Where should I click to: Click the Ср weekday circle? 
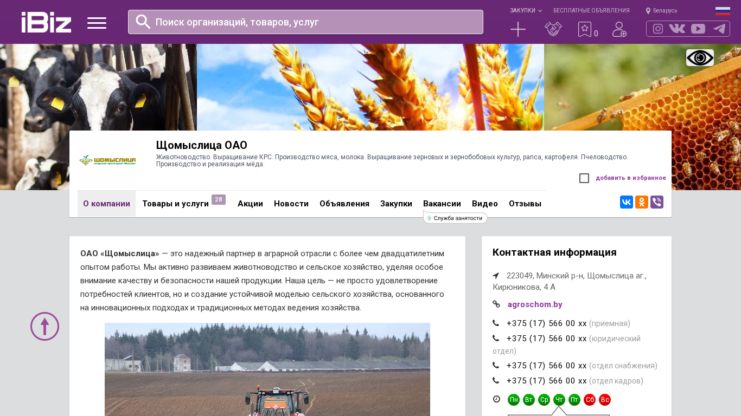click(544, 400)
